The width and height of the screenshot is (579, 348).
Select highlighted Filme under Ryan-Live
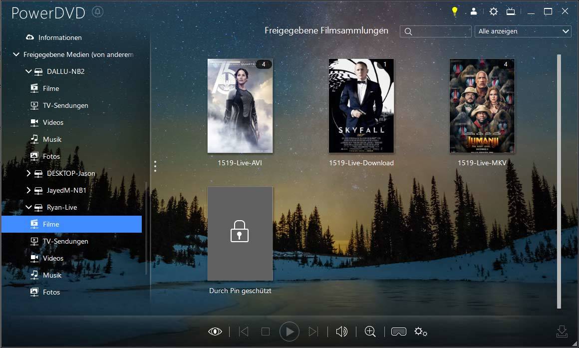pos(72,224)
